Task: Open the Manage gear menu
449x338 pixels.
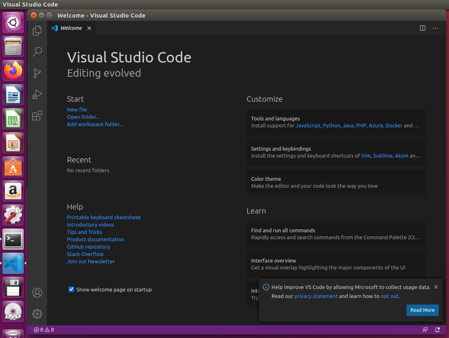Action: 37,314
